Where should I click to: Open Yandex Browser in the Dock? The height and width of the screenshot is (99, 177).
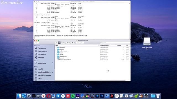tap(43, 96)
